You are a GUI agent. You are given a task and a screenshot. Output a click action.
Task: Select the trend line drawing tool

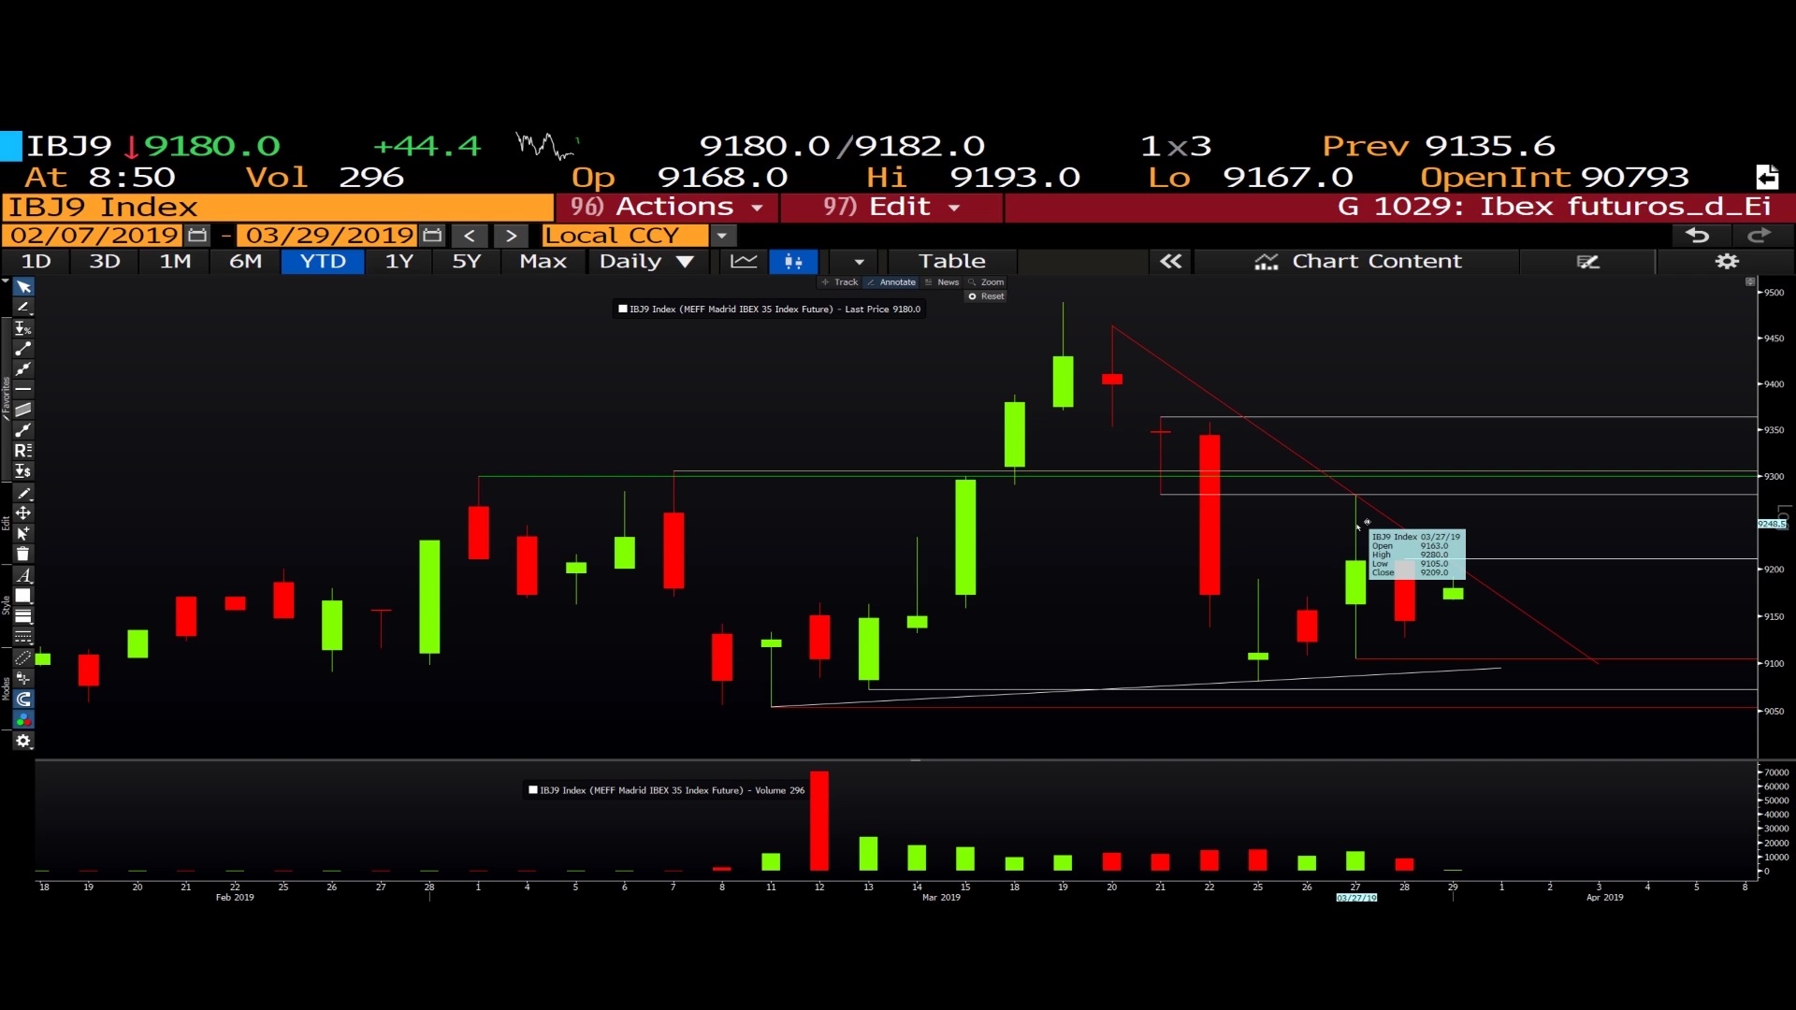click(x=23, y=349)
